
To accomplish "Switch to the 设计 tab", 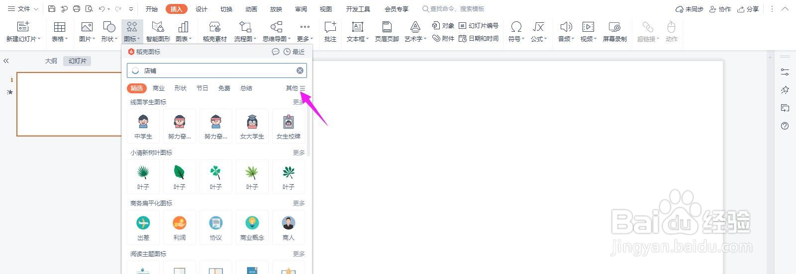I will 201,9.
